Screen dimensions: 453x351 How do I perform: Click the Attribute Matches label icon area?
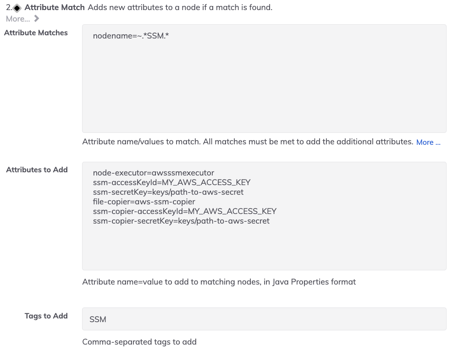[36, 33]
